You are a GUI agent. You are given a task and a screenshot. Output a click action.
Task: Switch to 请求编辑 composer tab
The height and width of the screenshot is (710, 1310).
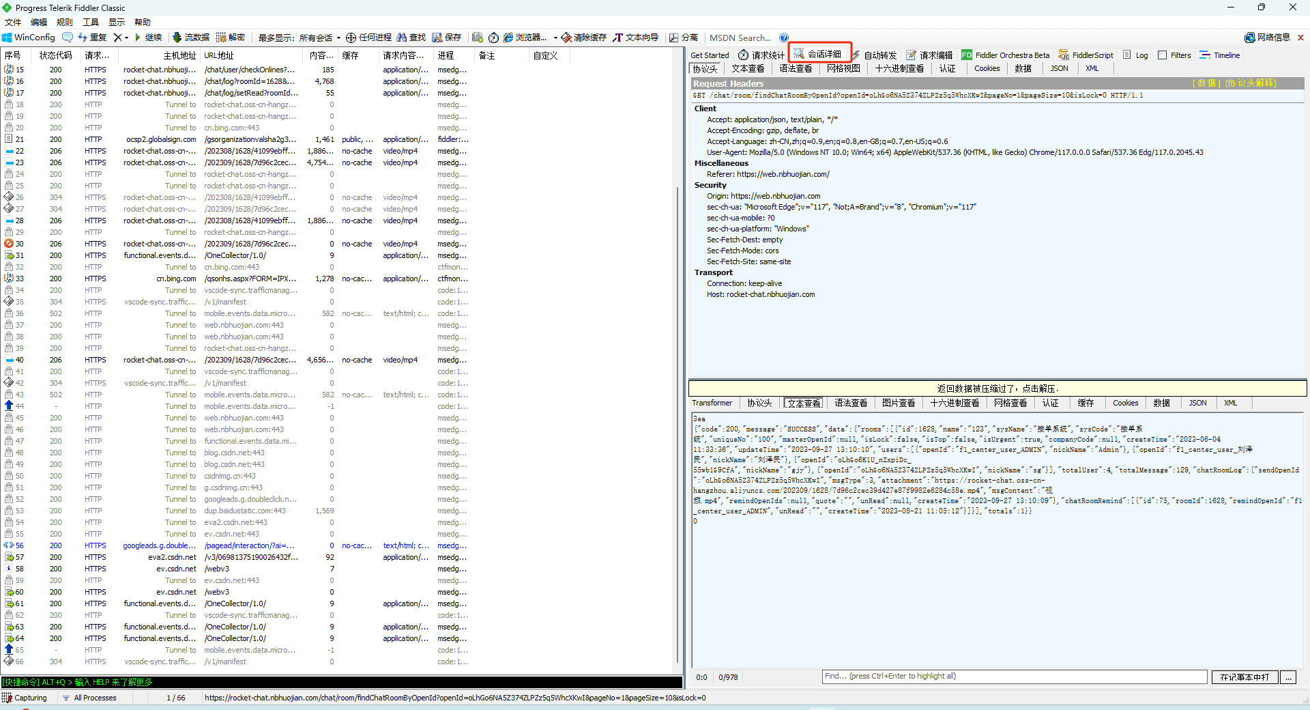[929, 55]
